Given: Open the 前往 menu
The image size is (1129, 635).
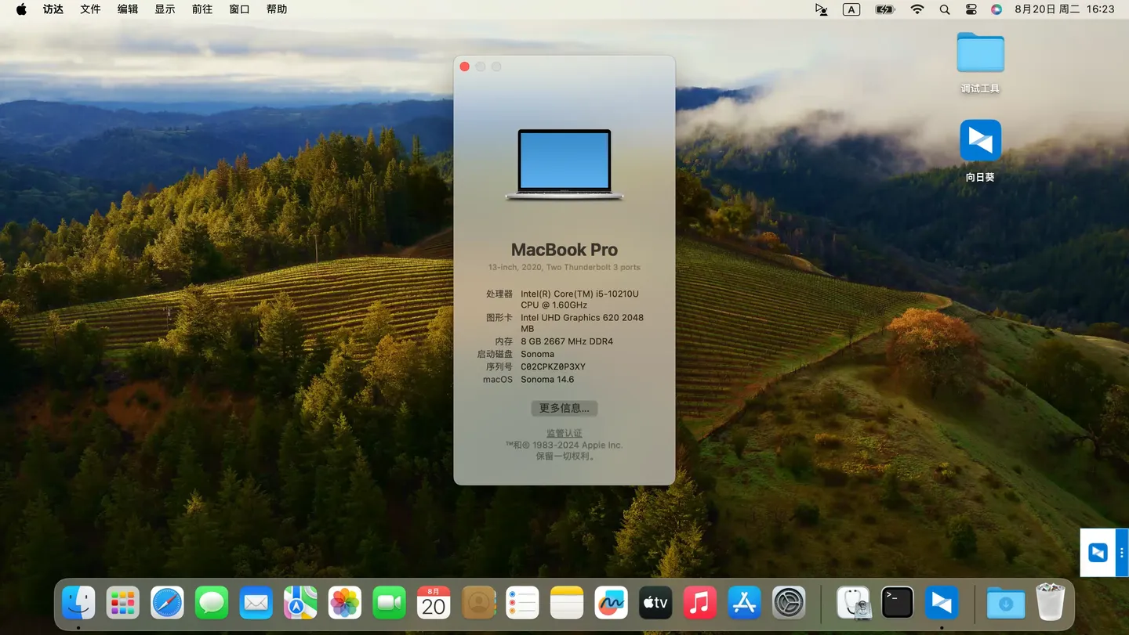Looking at the screenshot, I should click(x=201, y=9).
